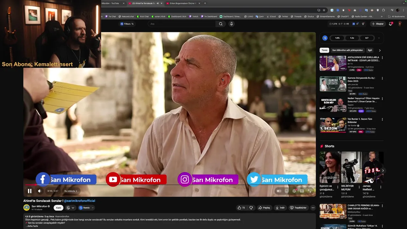The image size is (407, 229).
Task: Dislike the video with thumbs down icon
Action: [251, 208]
